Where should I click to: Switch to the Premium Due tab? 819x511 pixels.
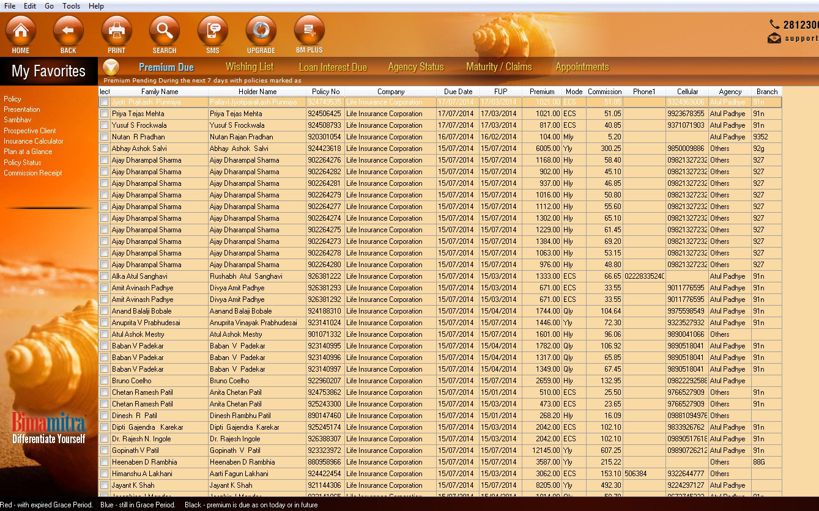166,67
